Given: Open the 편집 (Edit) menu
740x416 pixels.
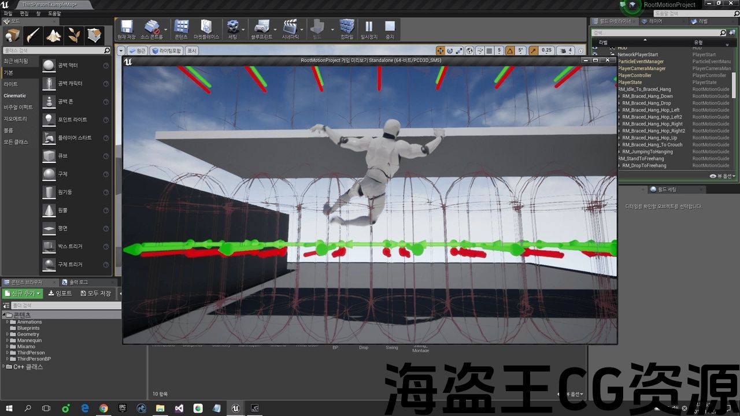Looking at the screenshot, I should pyautogui.click(x=24, y=13).
